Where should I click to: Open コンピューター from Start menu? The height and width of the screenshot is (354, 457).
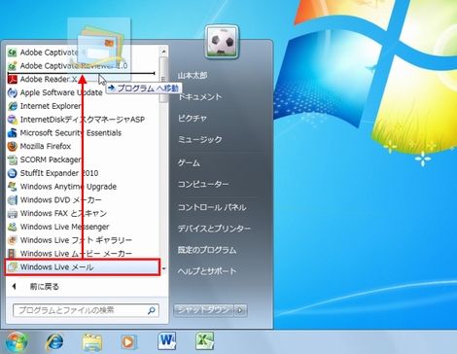tap(203, 184)
